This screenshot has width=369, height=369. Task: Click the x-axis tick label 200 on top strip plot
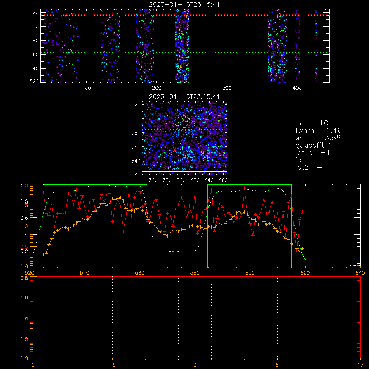pyautogui.click(x=156, y=88)
